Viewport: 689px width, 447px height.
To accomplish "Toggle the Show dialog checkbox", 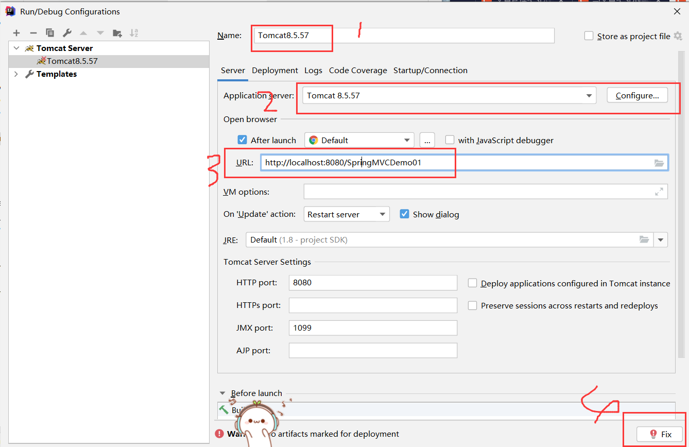I will [405, 214].
